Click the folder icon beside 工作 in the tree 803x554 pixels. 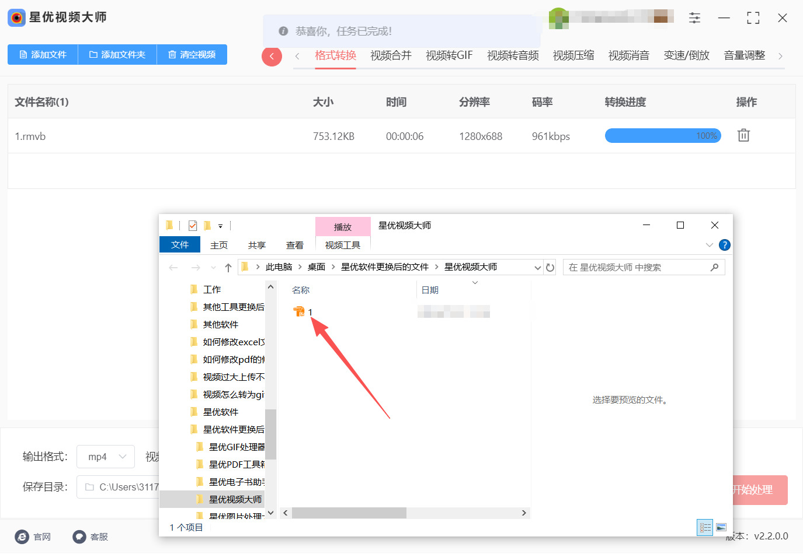pyautogui.click(x=194, y=289)
